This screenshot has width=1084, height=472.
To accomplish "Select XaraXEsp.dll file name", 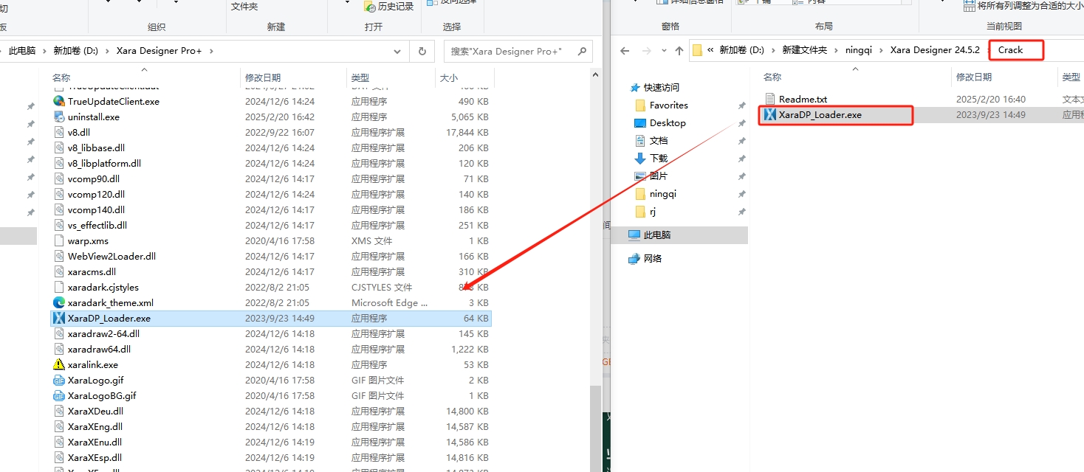I will [95, 457].
